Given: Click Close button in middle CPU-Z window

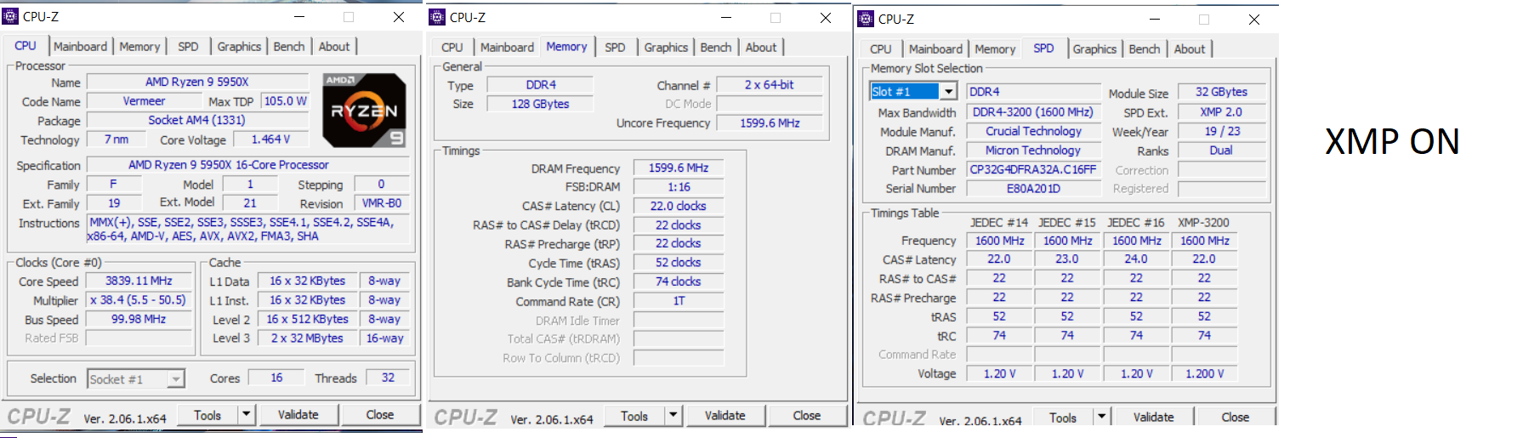Looking at the screenshot, I should point(807,416).
